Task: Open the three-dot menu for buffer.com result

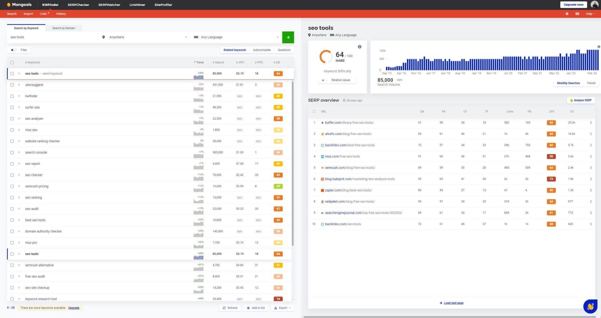Action: [x=591, y=123]
